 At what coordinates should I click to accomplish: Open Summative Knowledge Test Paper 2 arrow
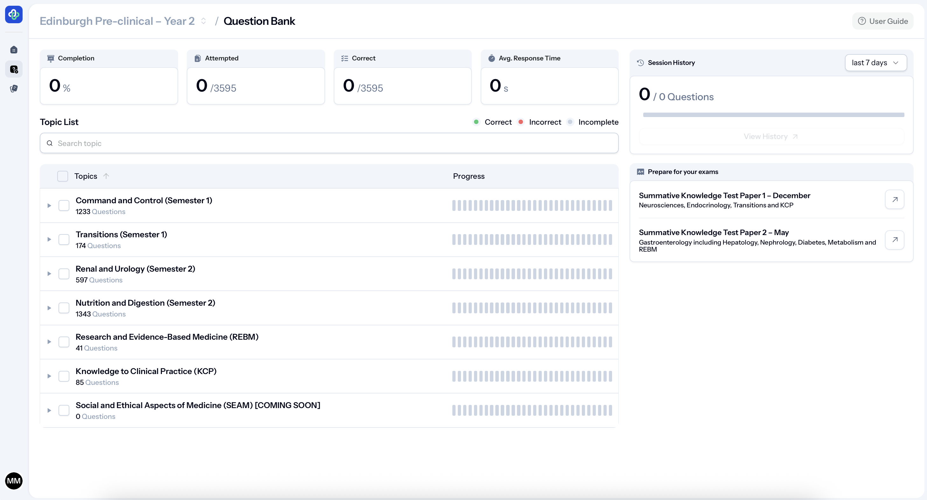click(x=895, y=240)
